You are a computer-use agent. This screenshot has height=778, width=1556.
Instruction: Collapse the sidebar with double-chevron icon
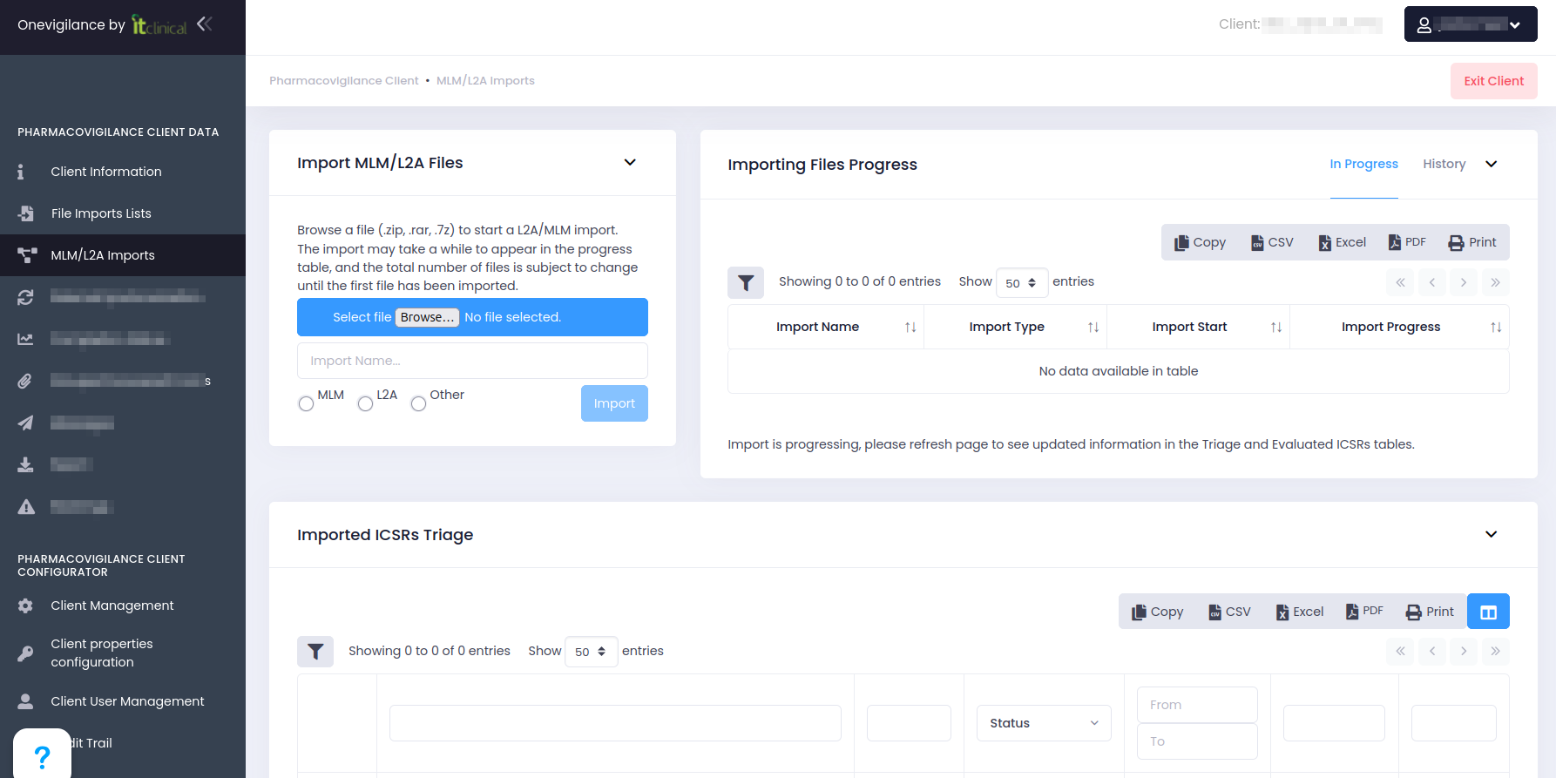(205, 24)
